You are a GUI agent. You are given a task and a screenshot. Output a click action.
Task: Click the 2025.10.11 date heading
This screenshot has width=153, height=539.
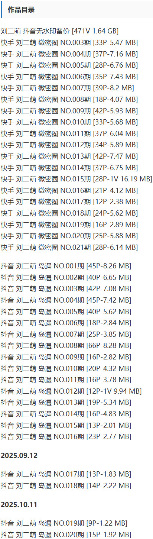[x=19, y=505]
